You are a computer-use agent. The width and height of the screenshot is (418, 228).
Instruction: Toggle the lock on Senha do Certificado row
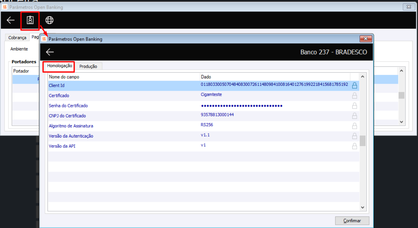[x=354, y=106]
